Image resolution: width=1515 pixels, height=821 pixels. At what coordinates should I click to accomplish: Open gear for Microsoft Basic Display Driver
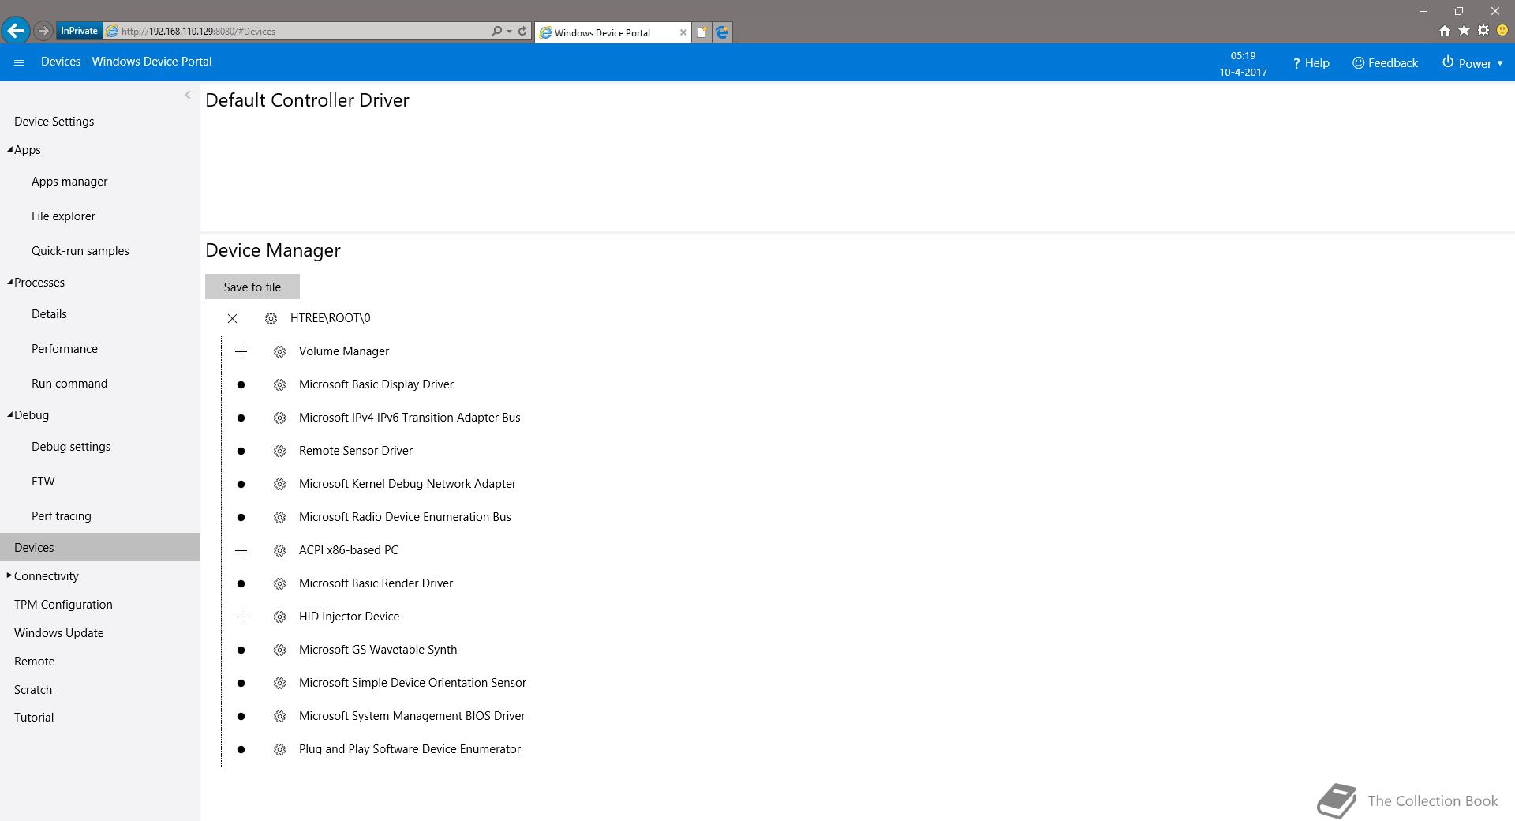click(x=279, y=384)
